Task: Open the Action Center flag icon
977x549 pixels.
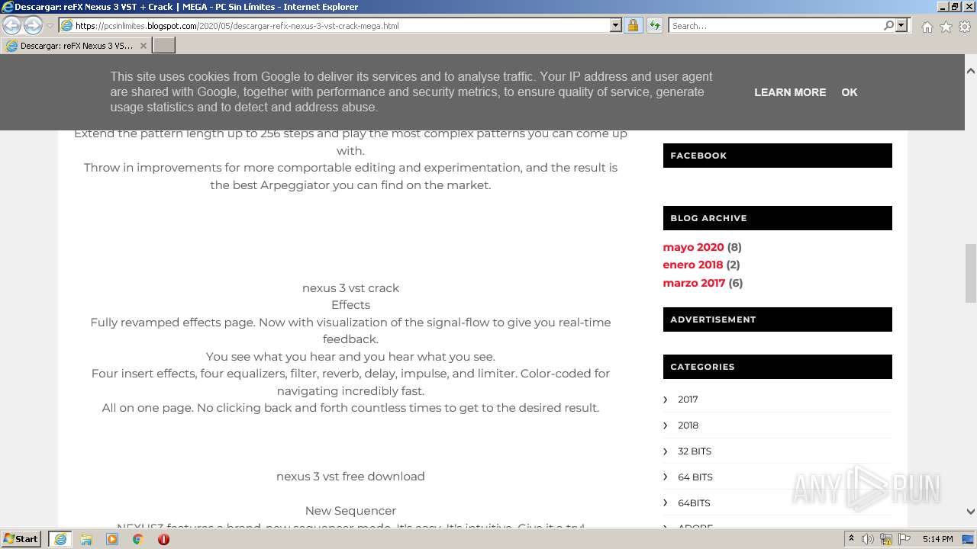Action: 904,539
